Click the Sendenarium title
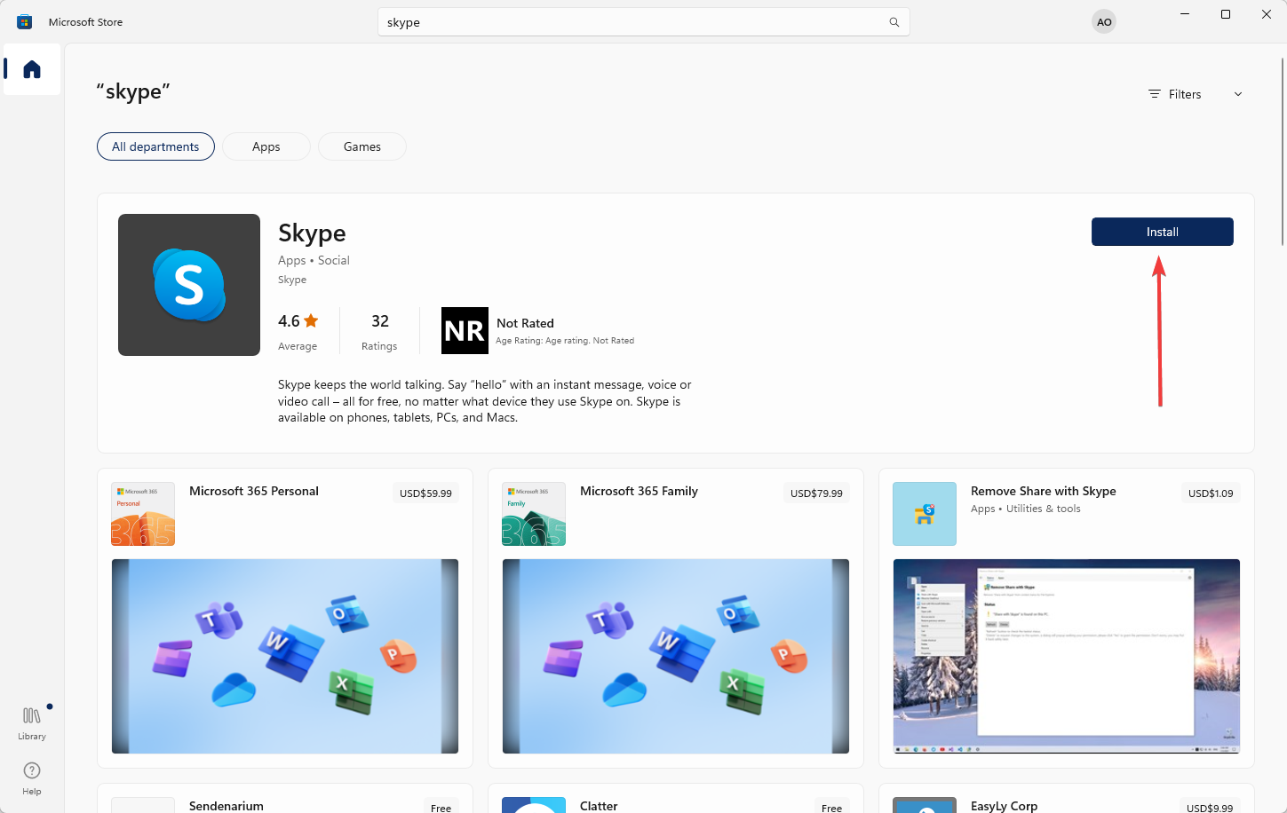The image size is (1287, 813). 226,806
